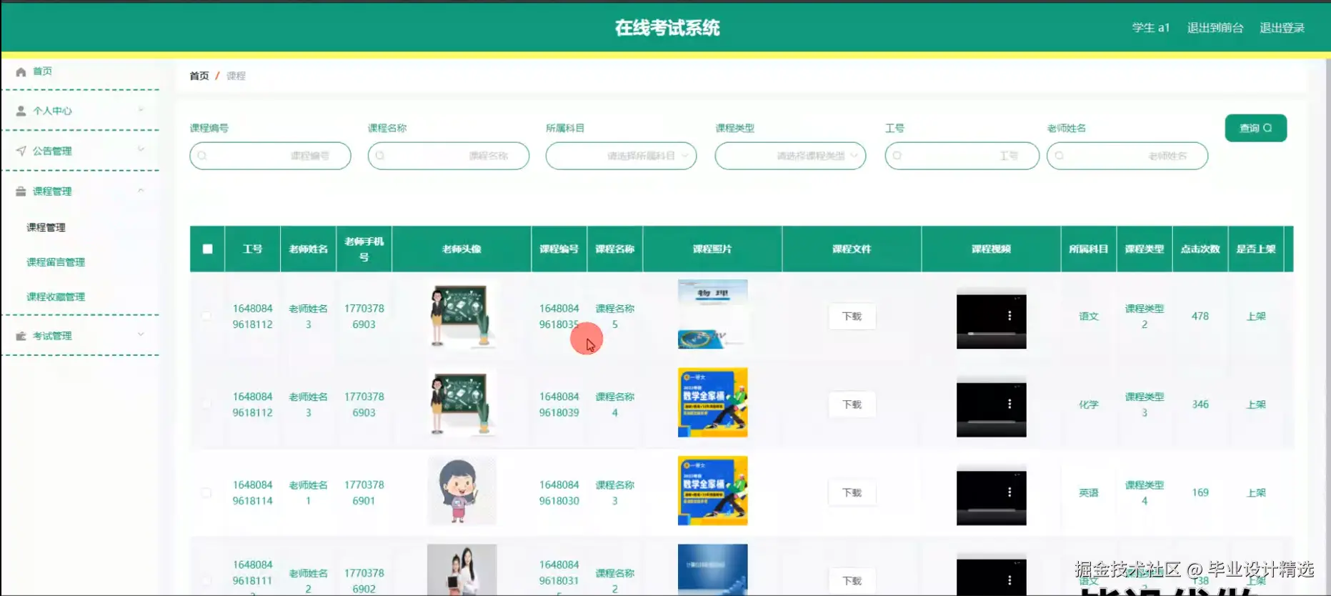This screenshot has width=1331, height=596.
Task: Click the course number 16480849618039 cell
Action: pyautogui.click(x=559, y=404)
